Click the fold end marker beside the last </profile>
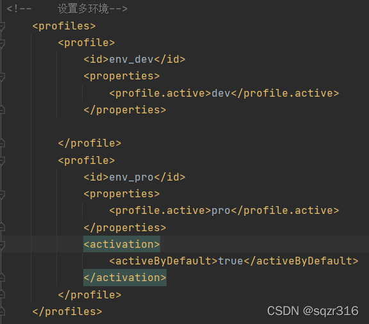The width and height of the screenshot is (369, 324). 2,295
